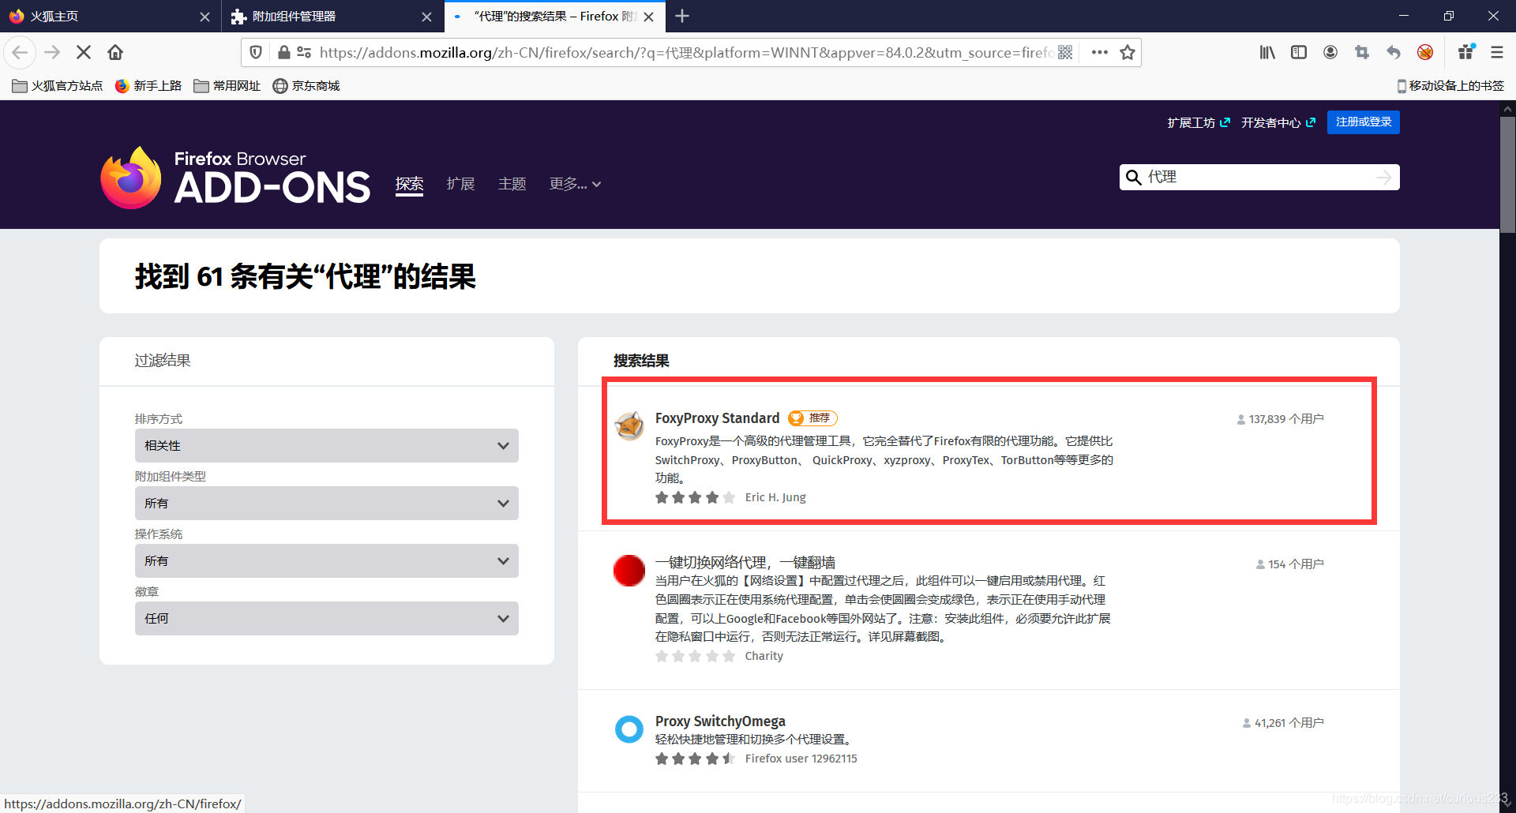
Task: Click the Eric H. Jung author name
Action: pyautogui.click(x=775, y=497)
